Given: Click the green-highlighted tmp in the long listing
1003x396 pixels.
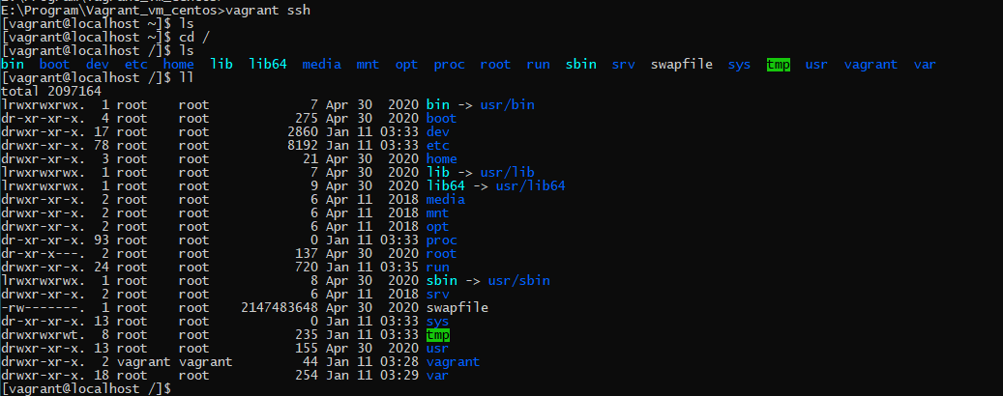Looking at the screenshot, I should [x=437, y=334].
